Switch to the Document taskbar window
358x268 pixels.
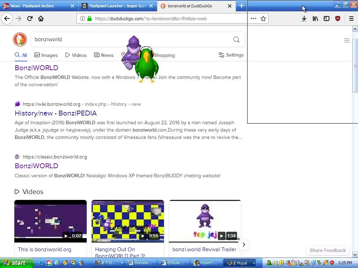pos(141,263)
